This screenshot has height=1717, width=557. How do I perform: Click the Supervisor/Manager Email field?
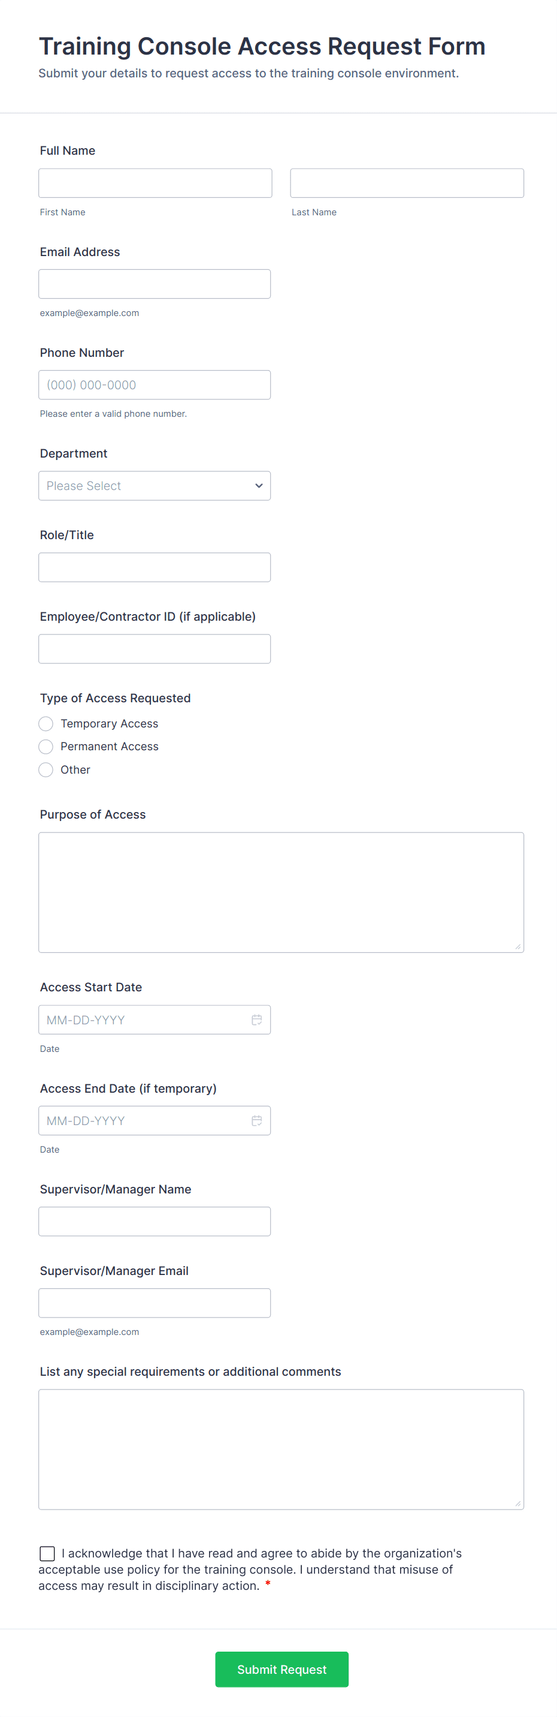[x=155, y=1303]
